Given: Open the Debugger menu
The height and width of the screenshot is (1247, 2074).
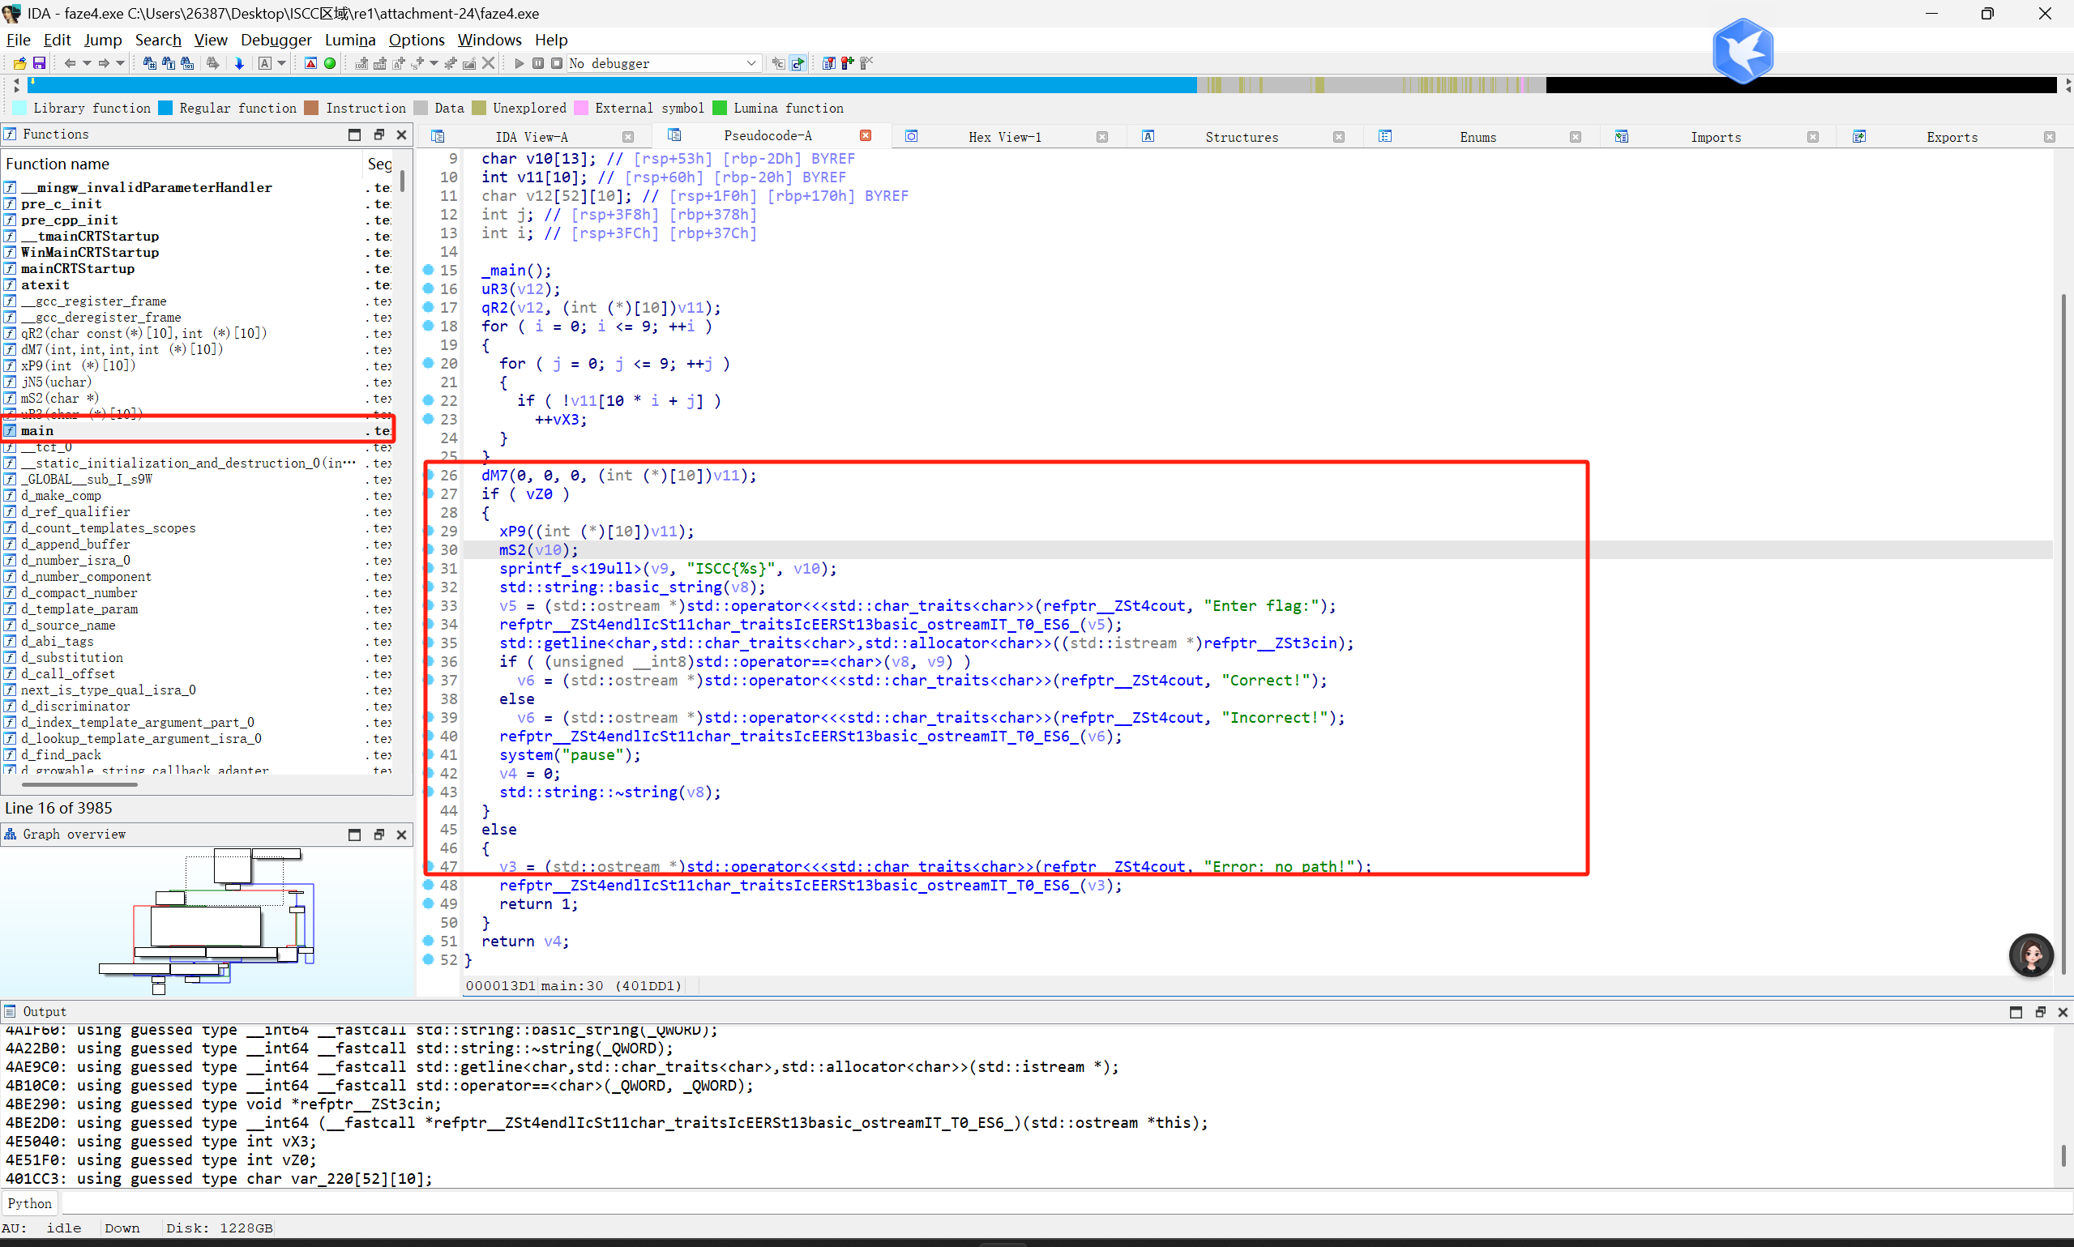Looking at the screenshot, I should (x=276, y=40).
